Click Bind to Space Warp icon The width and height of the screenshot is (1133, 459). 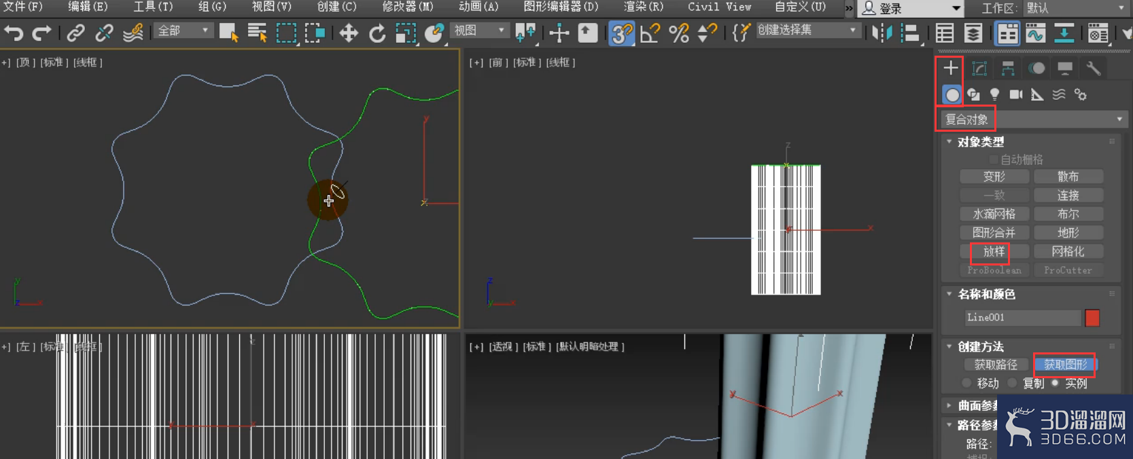(133, 33)
